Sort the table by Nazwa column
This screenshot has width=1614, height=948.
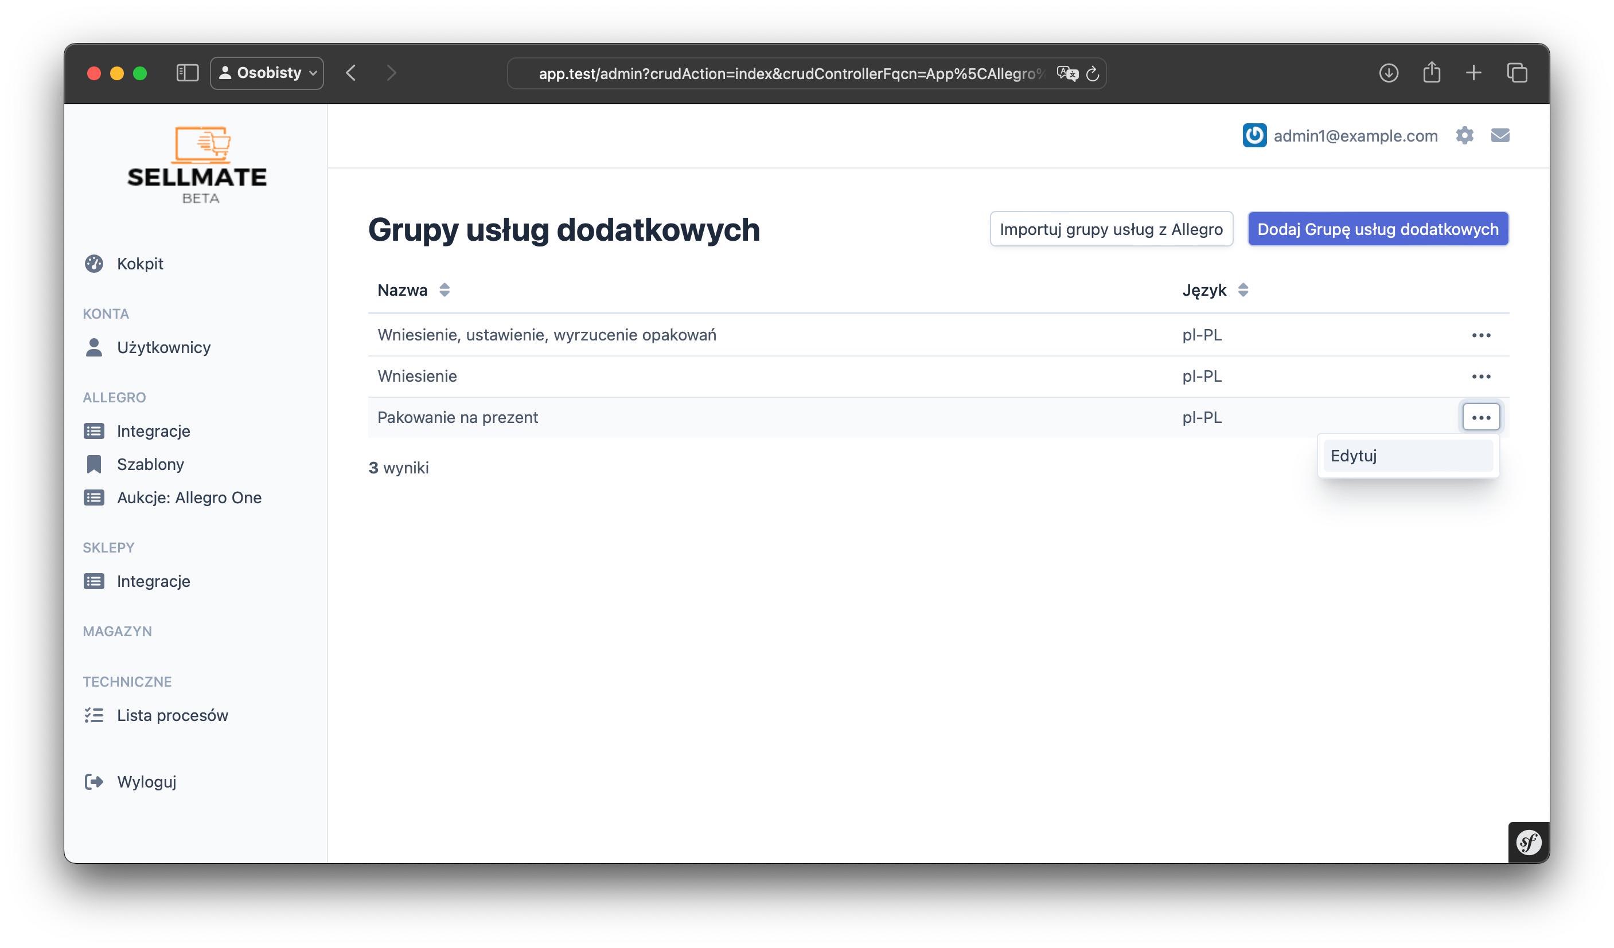(413, 291)
